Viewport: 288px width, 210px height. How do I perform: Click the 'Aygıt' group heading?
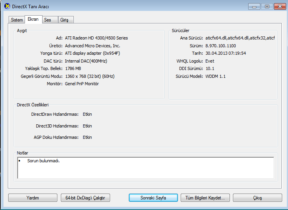point(22,31)
